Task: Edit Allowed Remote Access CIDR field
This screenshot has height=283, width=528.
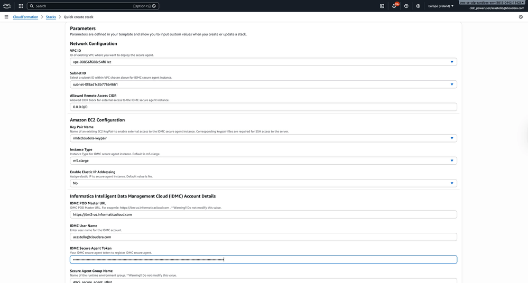Action: coord(263,107)
